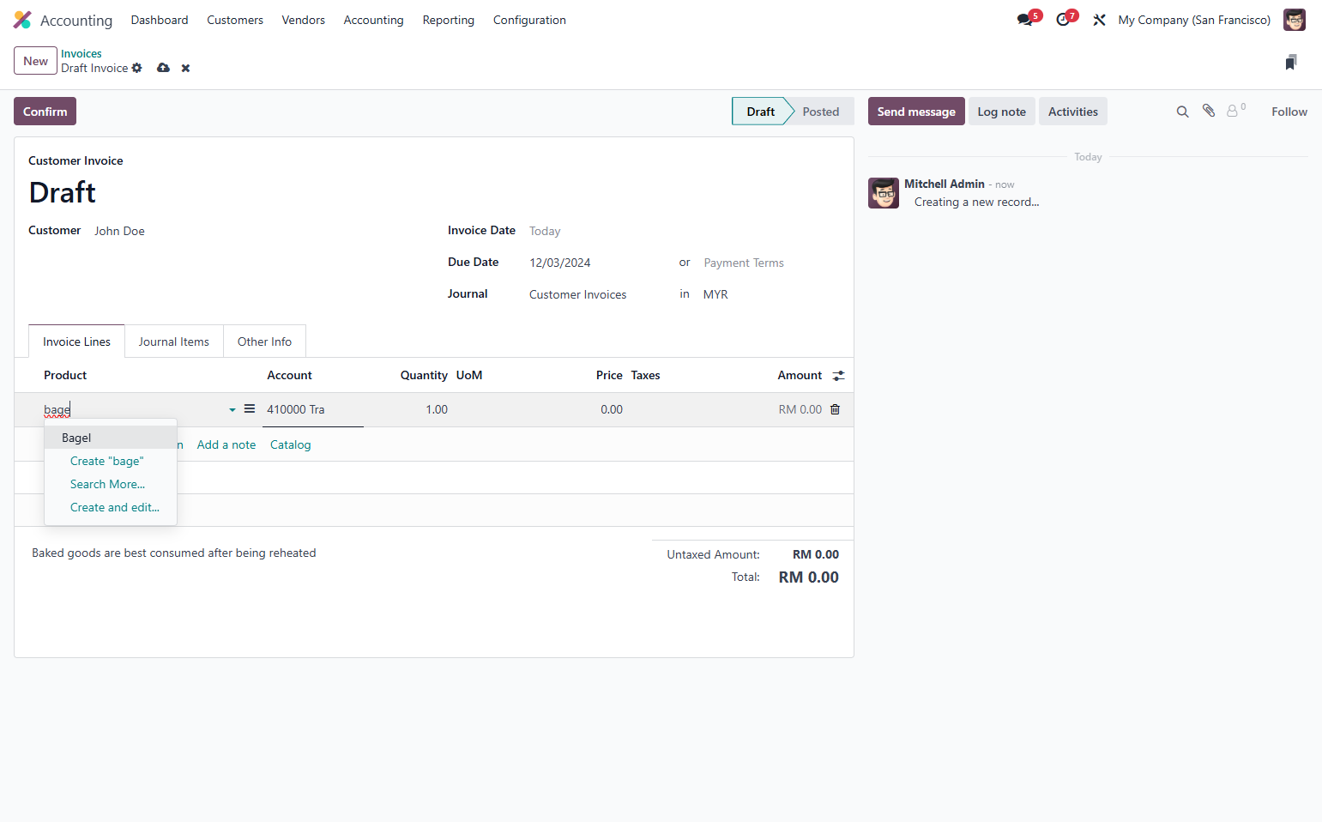Open the Customers menu

coord(235,20)
